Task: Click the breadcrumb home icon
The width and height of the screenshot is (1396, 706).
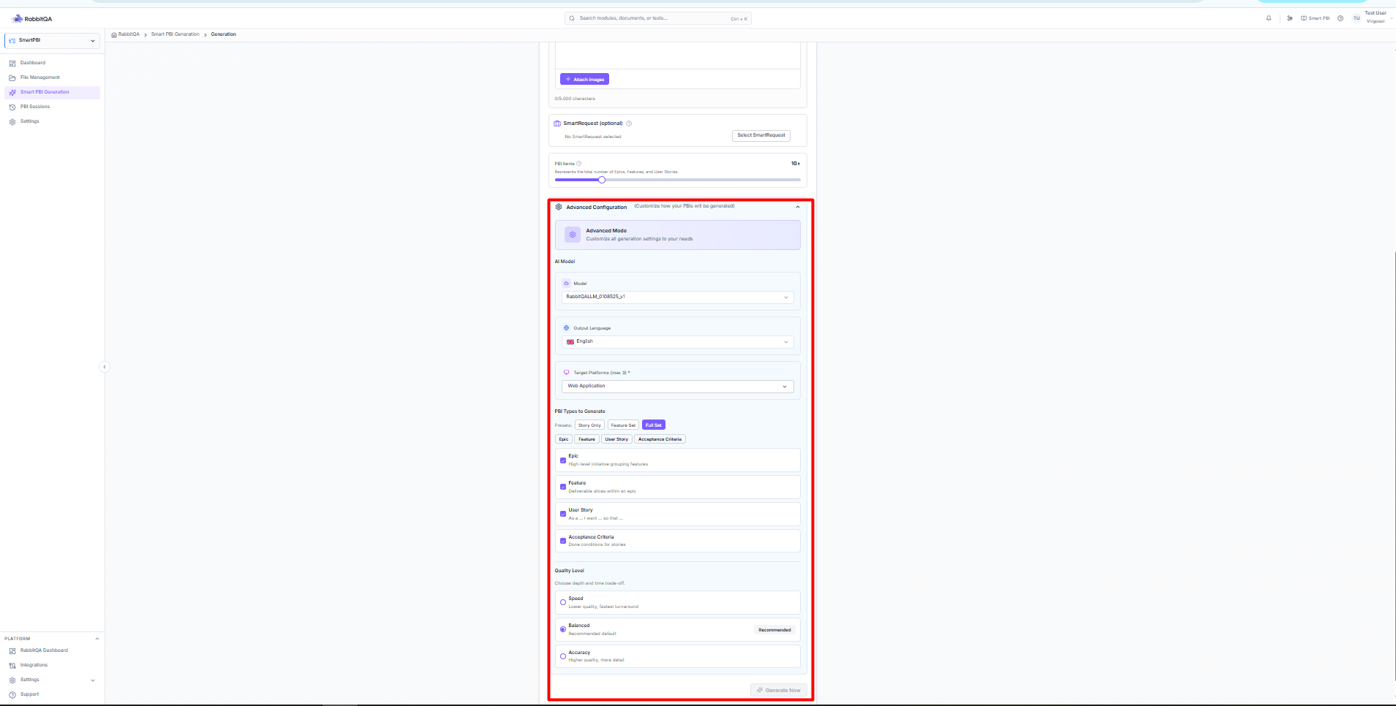Action: 114,34
